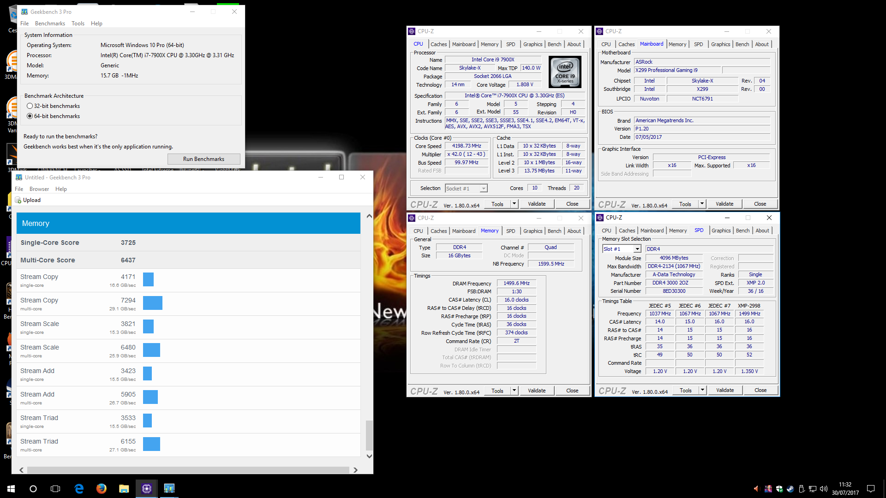Screen dimensions: 886x498
Task: Click the vertical scrollbar thumb in Geekbench results
Action: point(369,435)
